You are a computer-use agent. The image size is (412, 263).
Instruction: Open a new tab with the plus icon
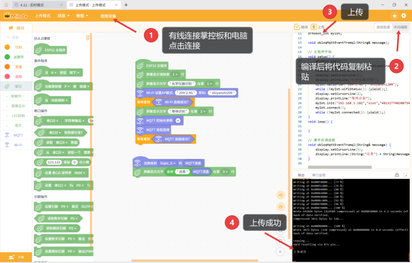pos(126,5)
